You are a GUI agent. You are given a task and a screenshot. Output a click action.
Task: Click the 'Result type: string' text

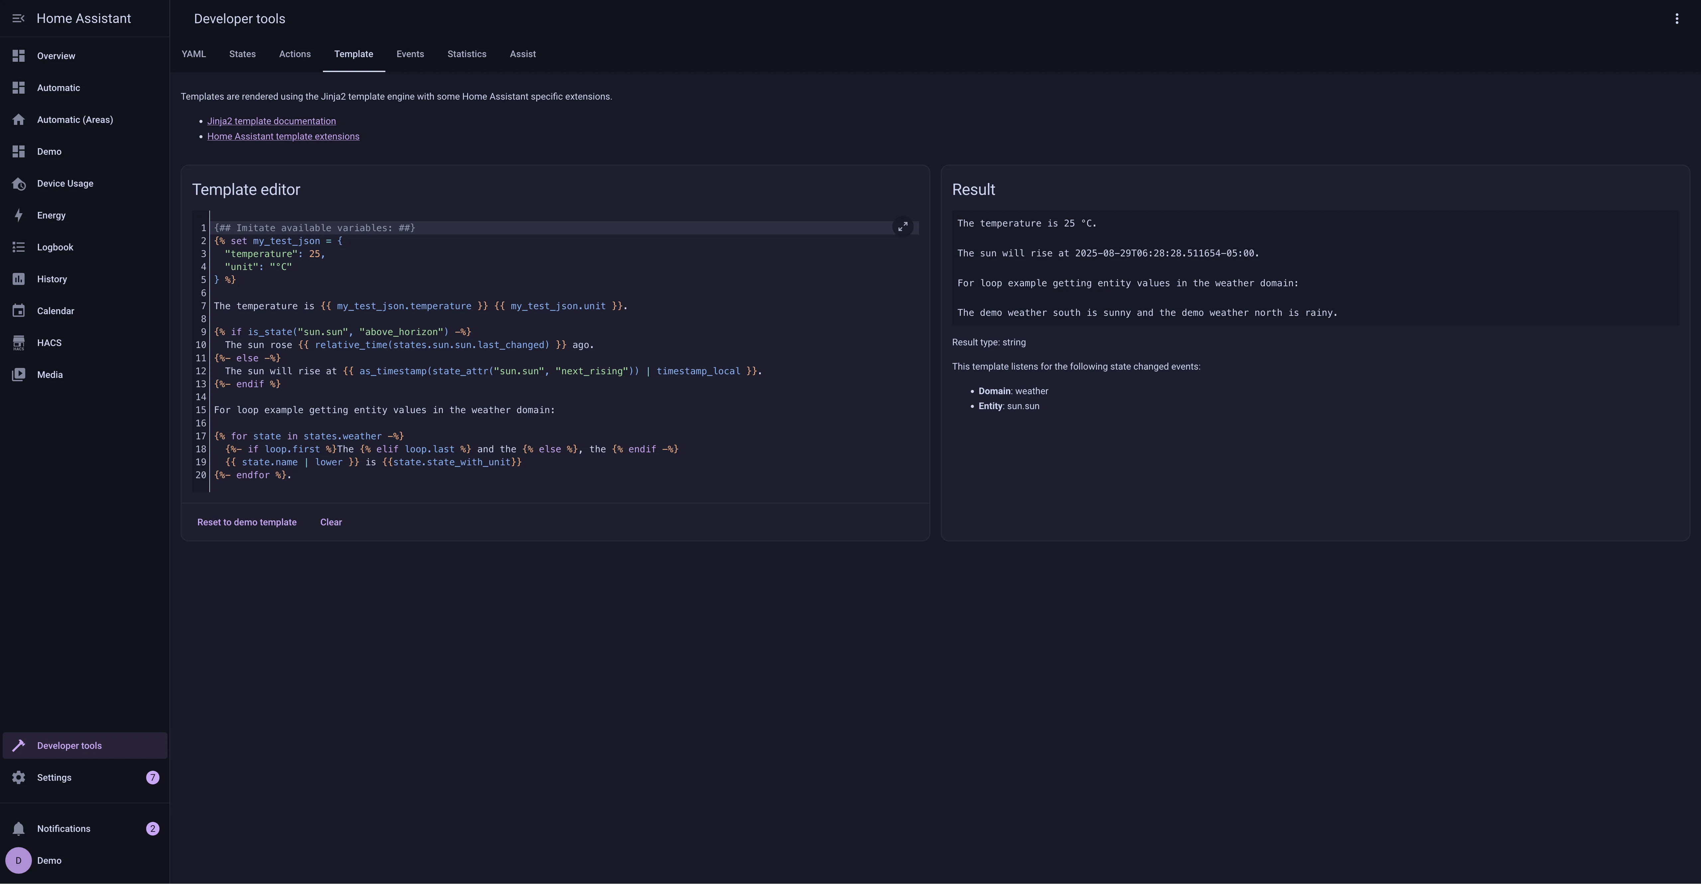point(988,343)
